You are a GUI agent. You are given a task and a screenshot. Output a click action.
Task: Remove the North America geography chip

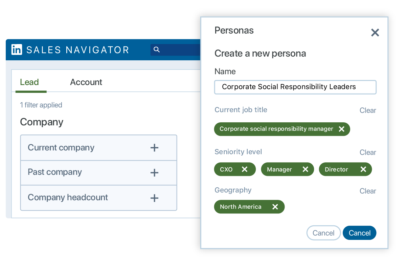(275, 207)
